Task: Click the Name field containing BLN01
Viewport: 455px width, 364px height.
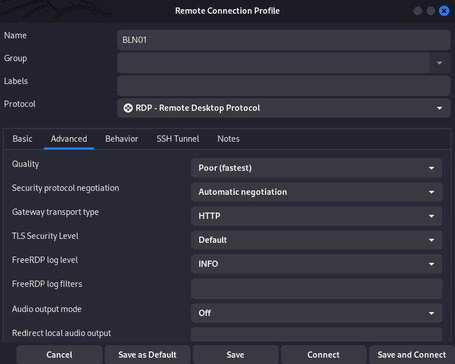Action: click(284, 40)
